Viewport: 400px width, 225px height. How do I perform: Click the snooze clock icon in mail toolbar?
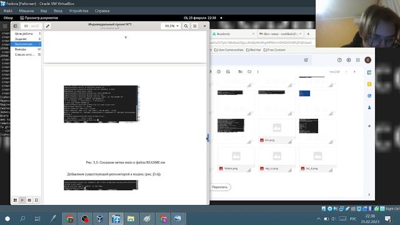point(219,72)
